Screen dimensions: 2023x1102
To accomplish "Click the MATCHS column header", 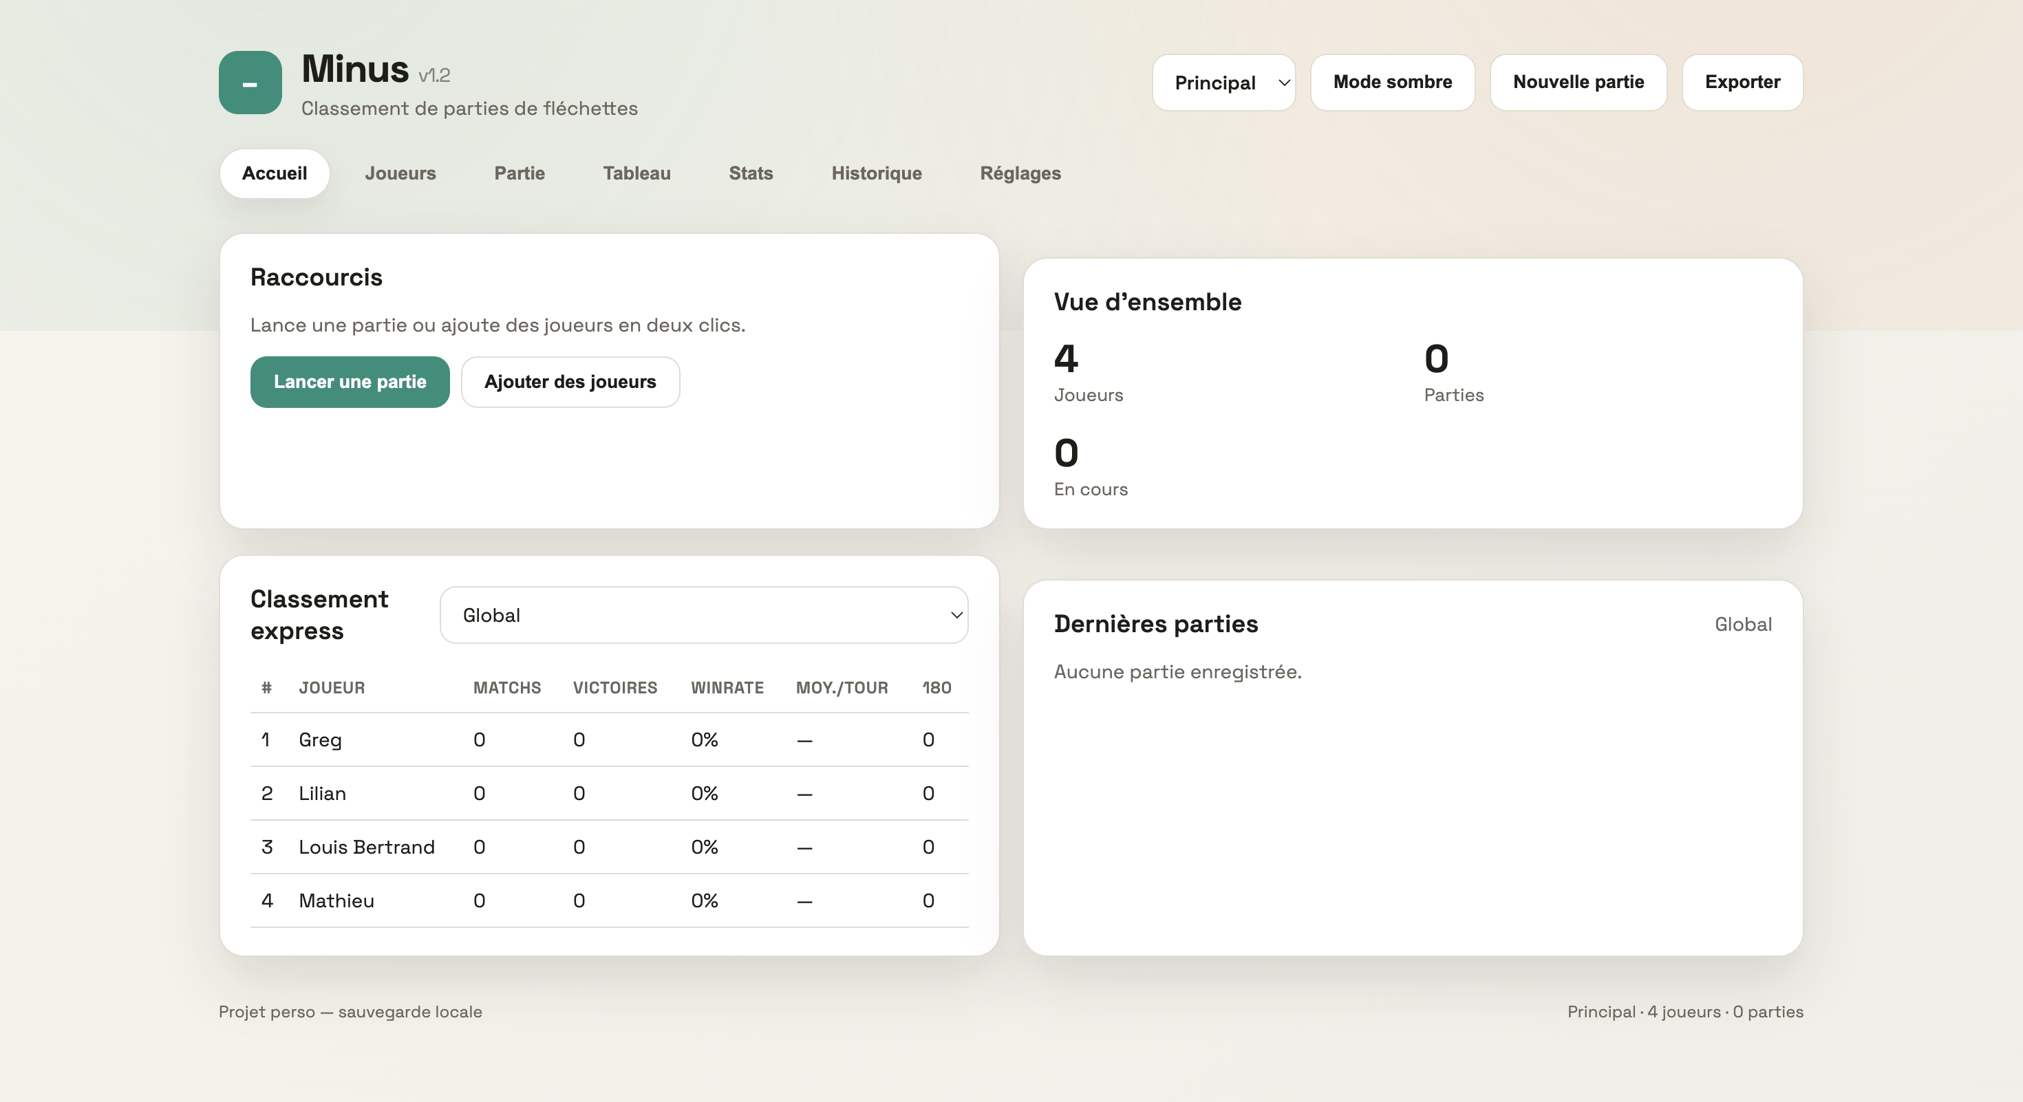I will click(x=506, y=688).
